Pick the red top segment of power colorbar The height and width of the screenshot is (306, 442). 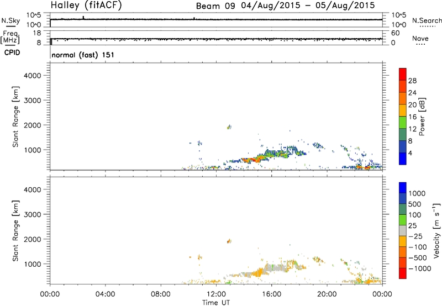pos(403,74)
